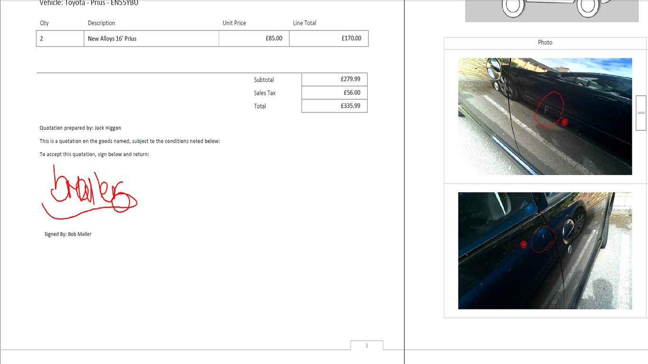Viewport: 648px width, 364px height.
Task: Click the Photo column header
Action: click(x=545, y=43)
